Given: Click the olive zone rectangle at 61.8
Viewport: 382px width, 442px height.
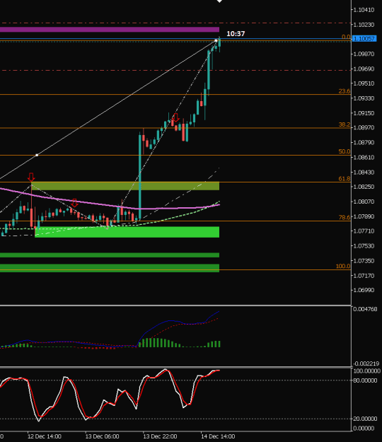Looking at the screenshot, I should point(125,186).
